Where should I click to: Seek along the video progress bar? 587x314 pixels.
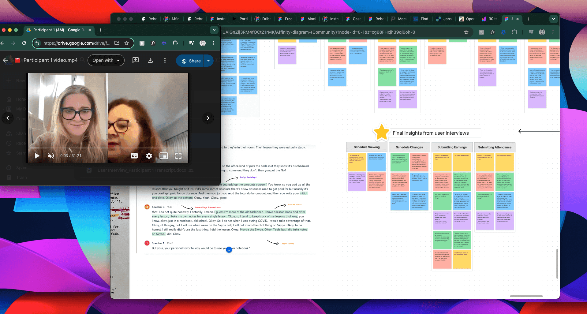point(108,148)
